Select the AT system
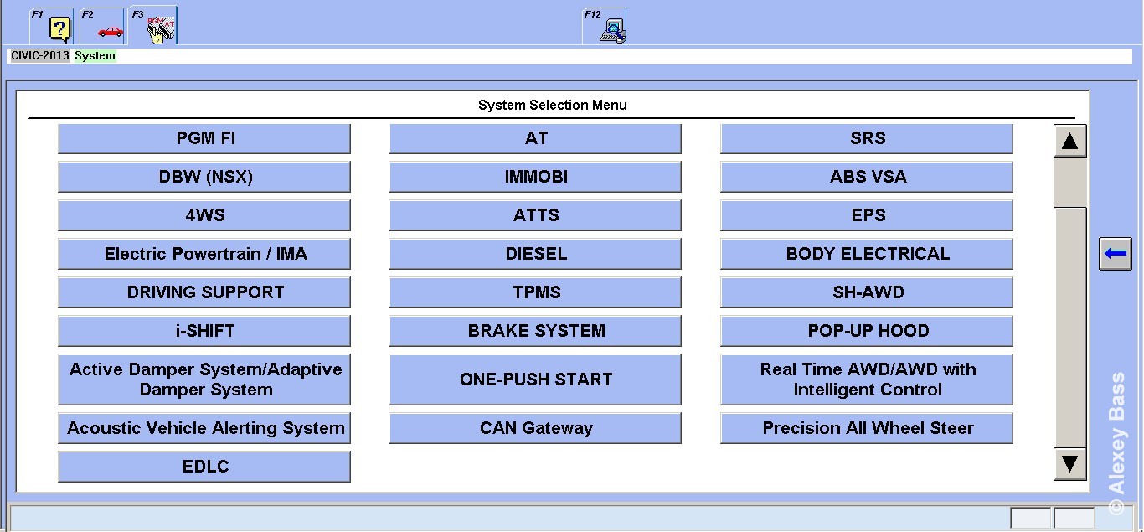The height and width of the screenshot is (532, 1144). pyautogui.click(x=535, y=139)
